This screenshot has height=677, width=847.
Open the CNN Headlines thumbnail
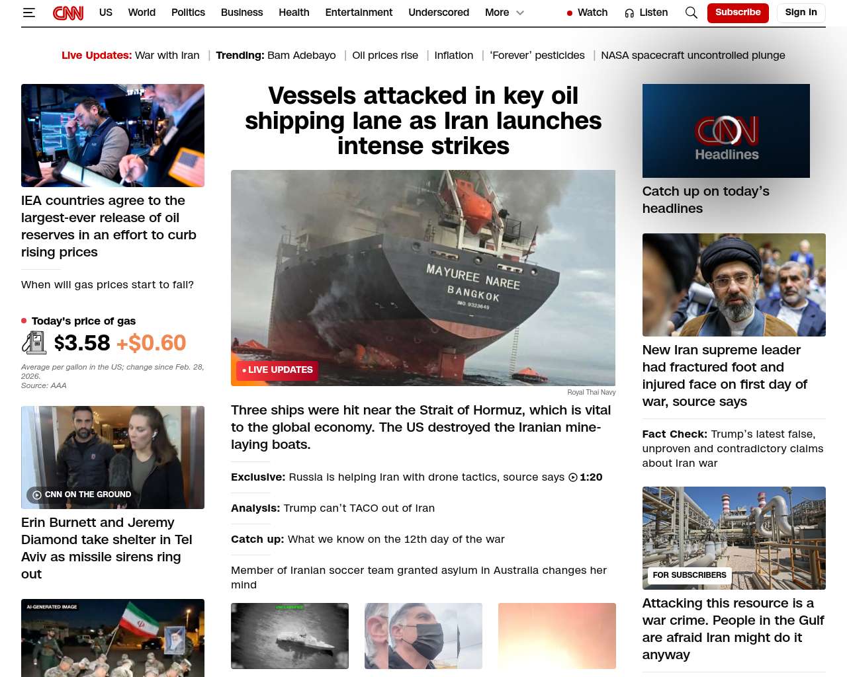pos(726,131)
